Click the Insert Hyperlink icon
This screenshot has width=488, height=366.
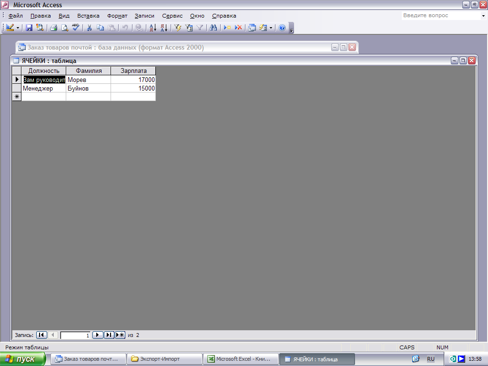[x=139, y=28]
